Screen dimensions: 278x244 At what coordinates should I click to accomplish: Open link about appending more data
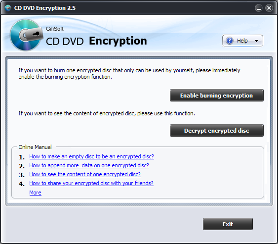point(89,165)
